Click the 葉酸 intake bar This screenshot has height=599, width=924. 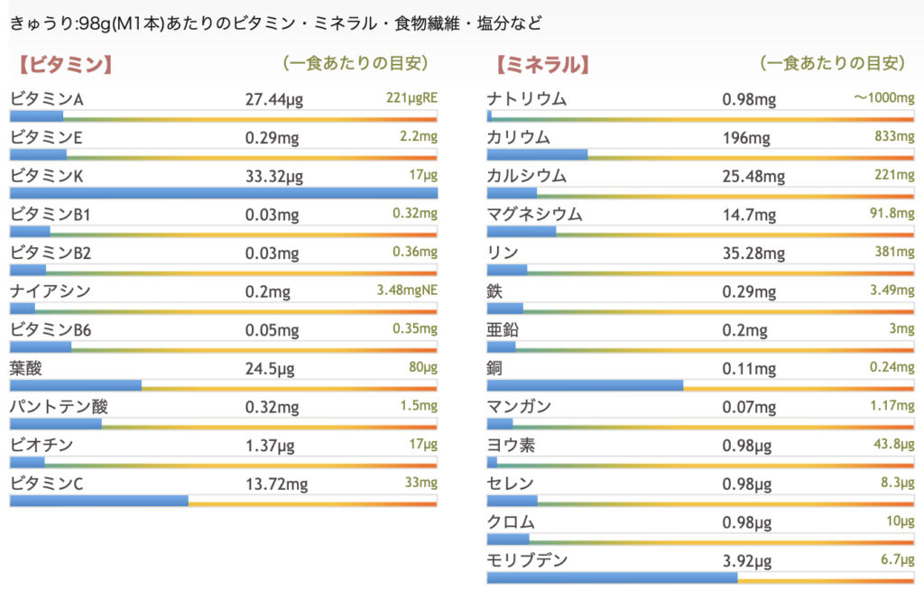click(223, 386)
